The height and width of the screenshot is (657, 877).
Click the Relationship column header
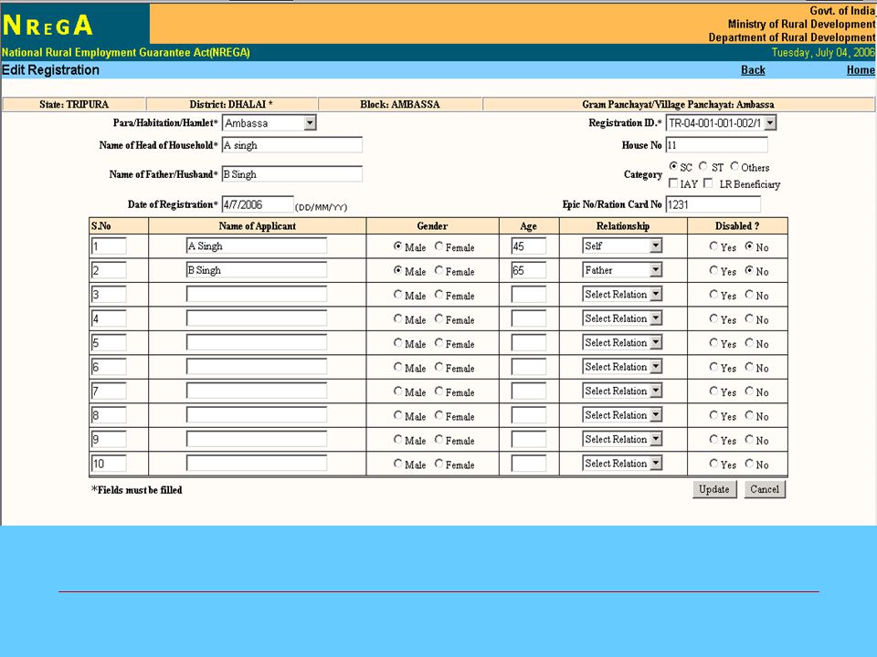pyautogui.click(x=623, y=225)
